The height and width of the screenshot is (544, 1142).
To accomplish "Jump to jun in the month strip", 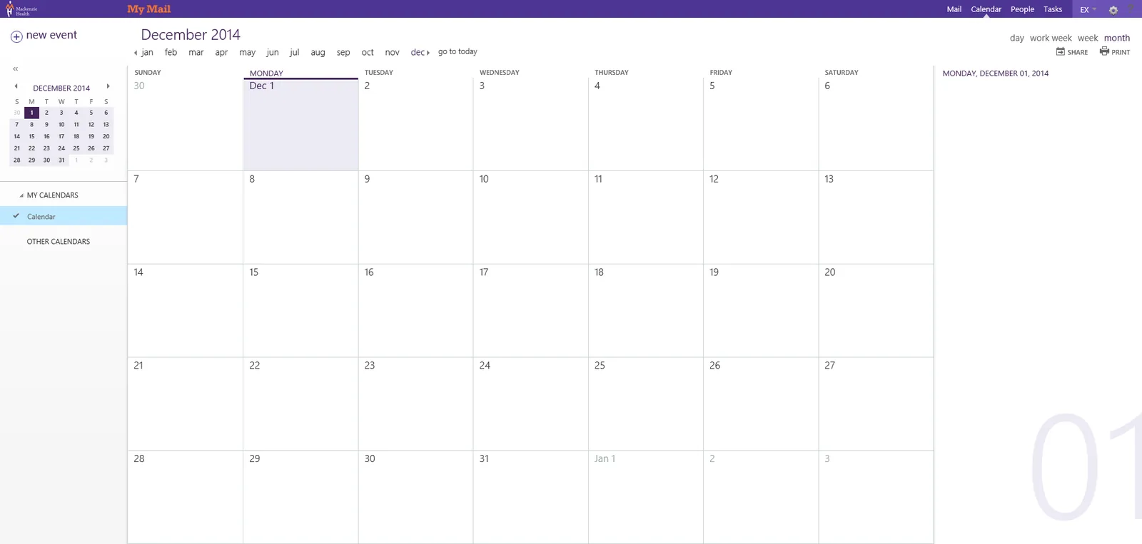I will click(x=273, y=53).
